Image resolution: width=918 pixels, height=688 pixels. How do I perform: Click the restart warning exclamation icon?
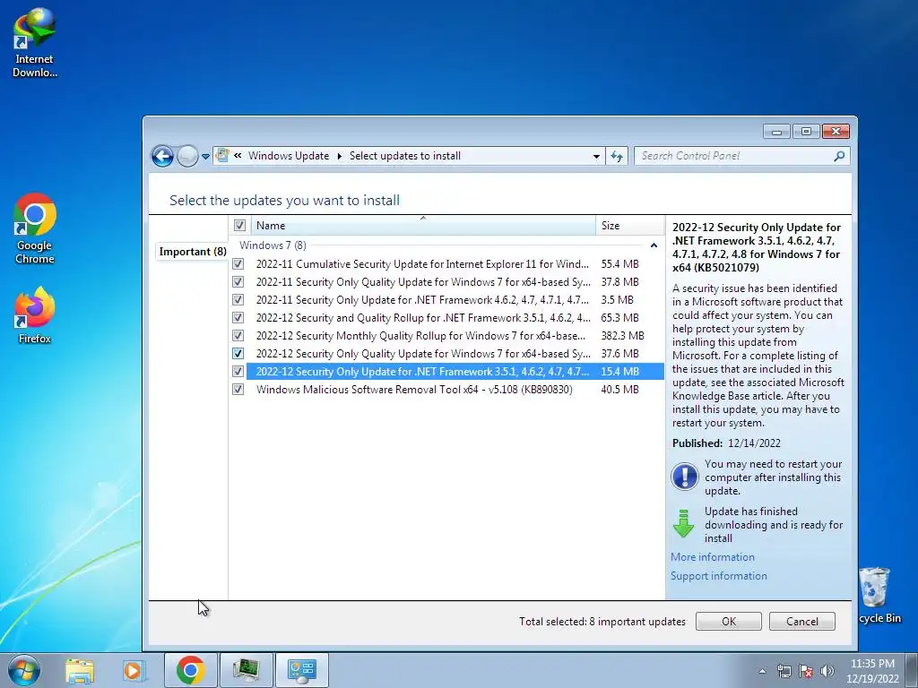click(x=684, y=476)
